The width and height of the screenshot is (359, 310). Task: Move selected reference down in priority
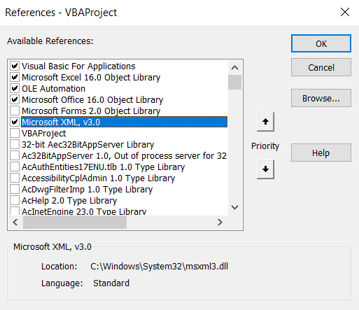(x=265, y=169)
